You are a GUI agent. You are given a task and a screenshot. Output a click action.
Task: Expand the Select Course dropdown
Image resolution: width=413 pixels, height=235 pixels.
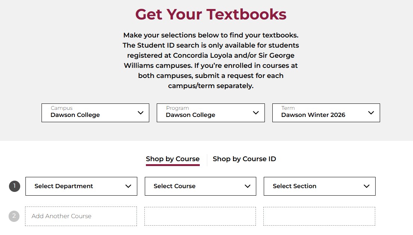pos(194,186)
